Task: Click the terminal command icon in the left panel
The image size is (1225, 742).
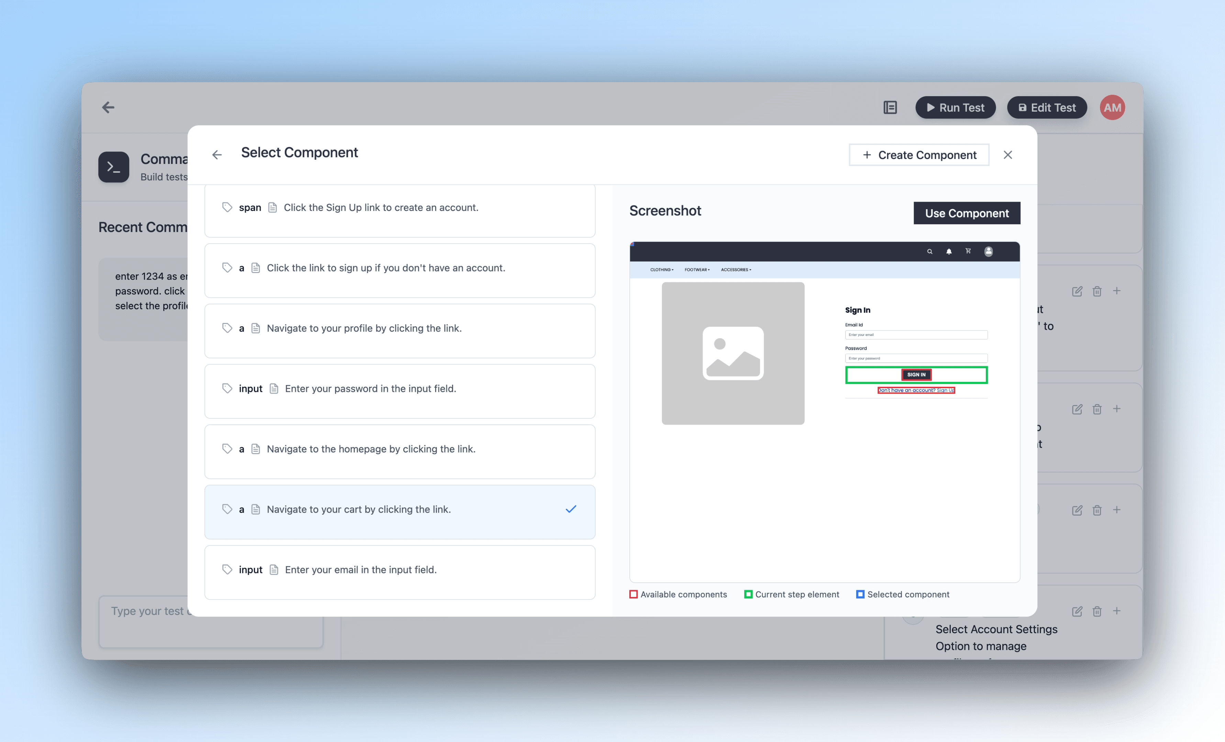Action: click(x=113, y=167)
